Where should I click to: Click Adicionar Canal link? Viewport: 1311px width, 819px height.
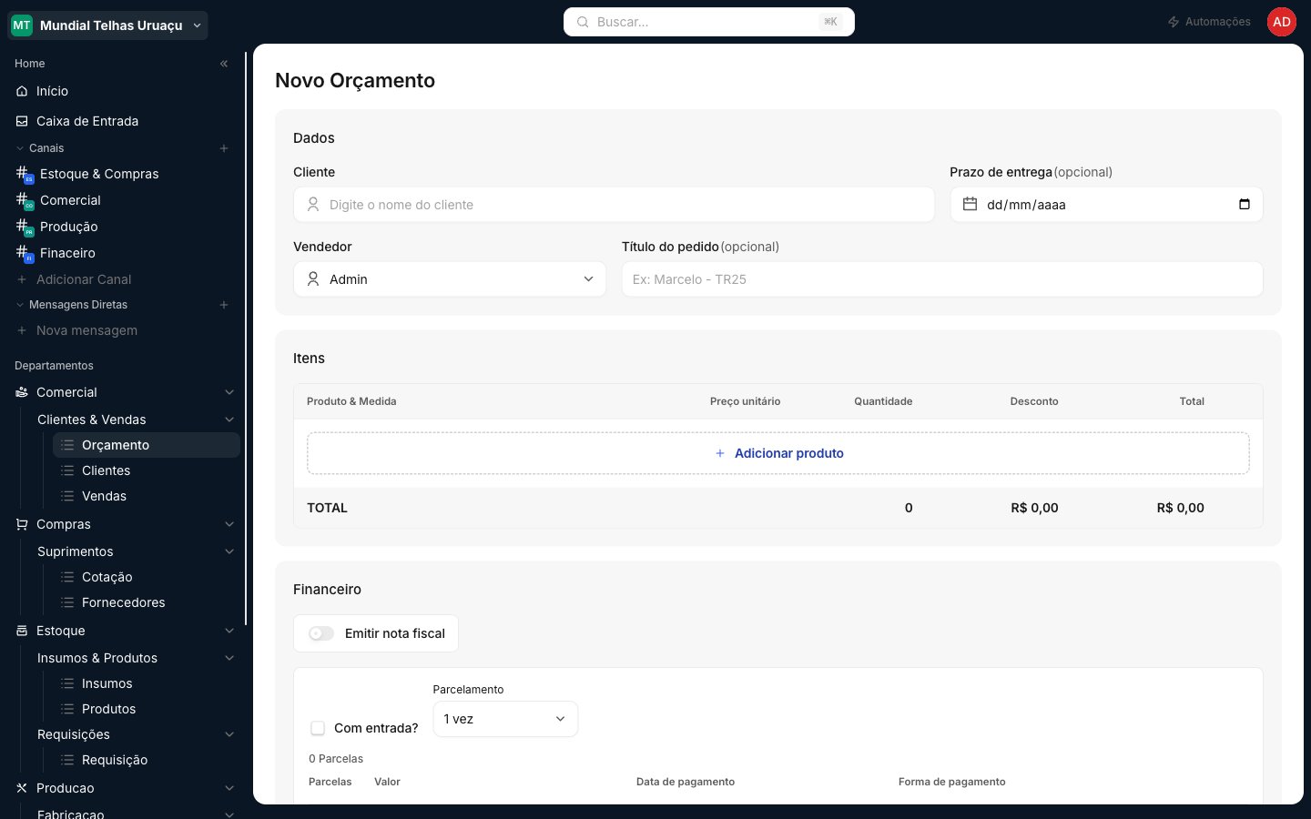84,279
